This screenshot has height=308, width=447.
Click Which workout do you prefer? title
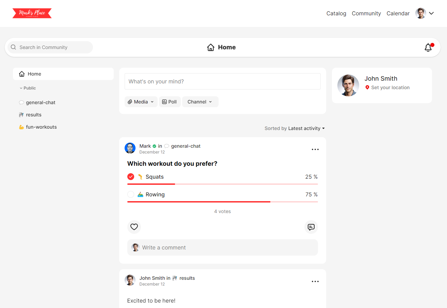pos(172,164)
